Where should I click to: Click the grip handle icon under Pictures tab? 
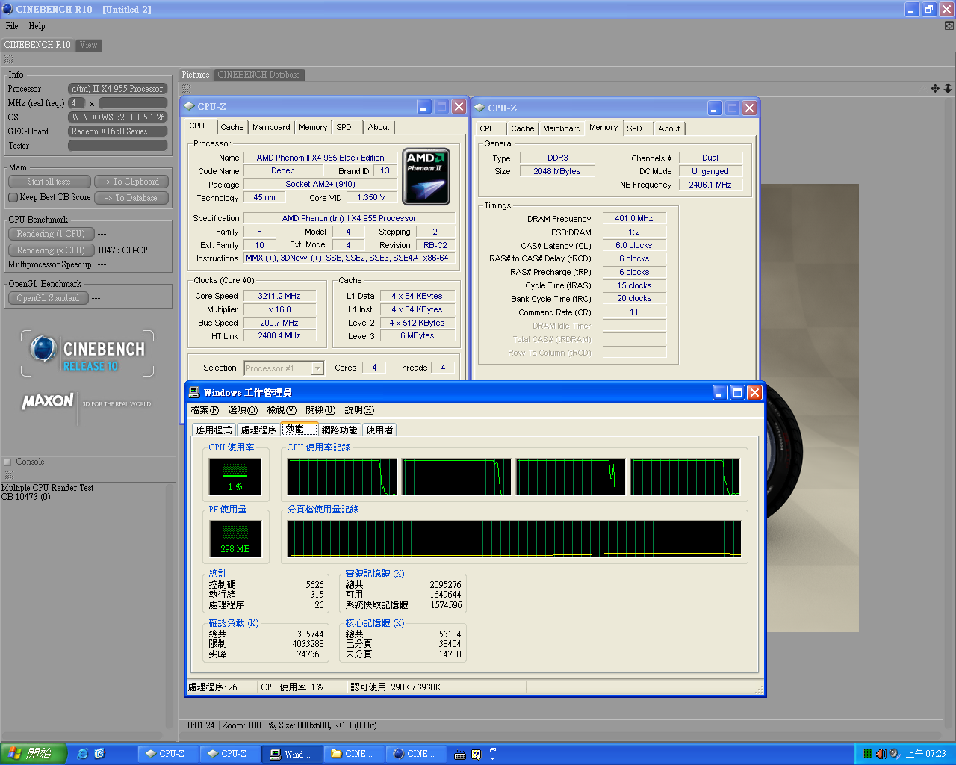tap(186, 88)
